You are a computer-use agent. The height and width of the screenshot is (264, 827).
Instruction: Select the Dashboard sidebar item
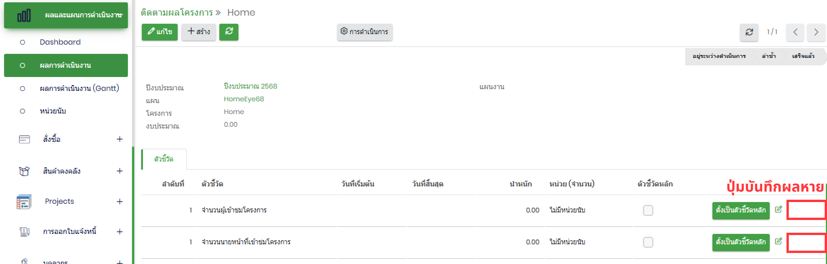[x=60, y=42]
